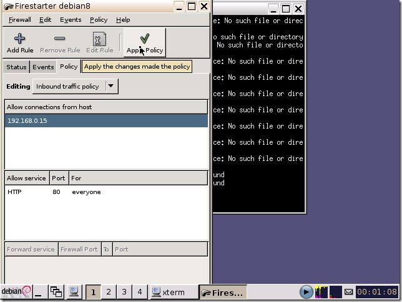402x302 pixels.
Task: Switch to the Events tab
Action: point(43,67)
